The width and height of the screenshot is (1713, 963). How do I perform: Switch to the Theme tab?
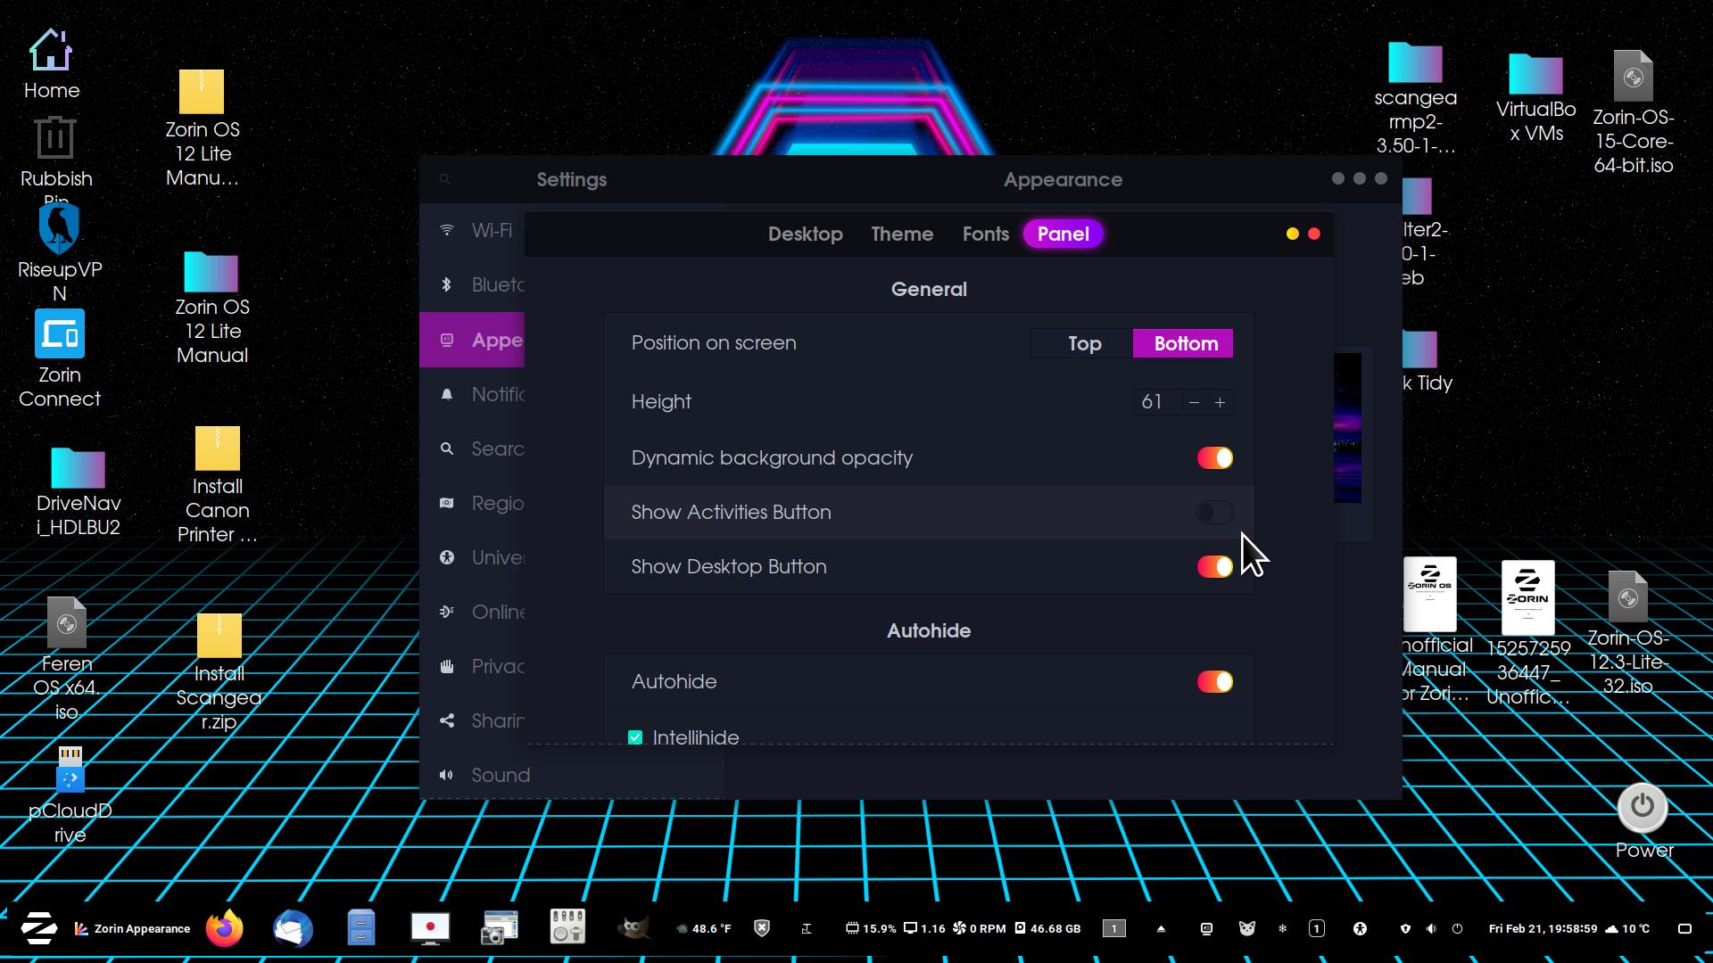click(x=902, y=234)
